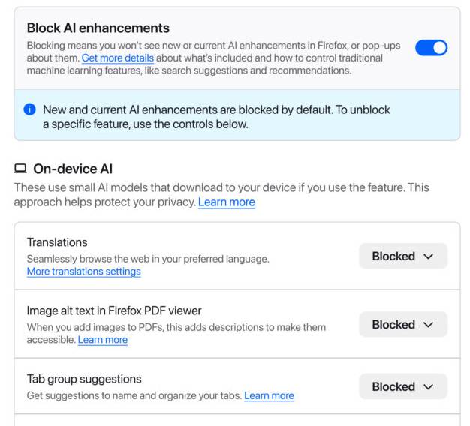Open More translations settings link
The height and width of the screenshot is (426, 470).
[x=83, y=271]
